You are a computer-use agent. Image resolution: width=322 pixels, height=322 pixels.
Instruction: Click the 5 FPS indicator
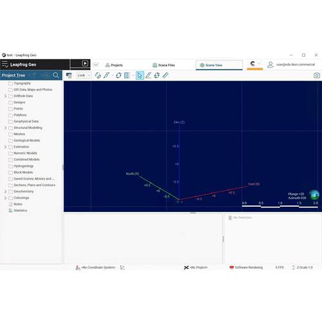tap(279, 267)
